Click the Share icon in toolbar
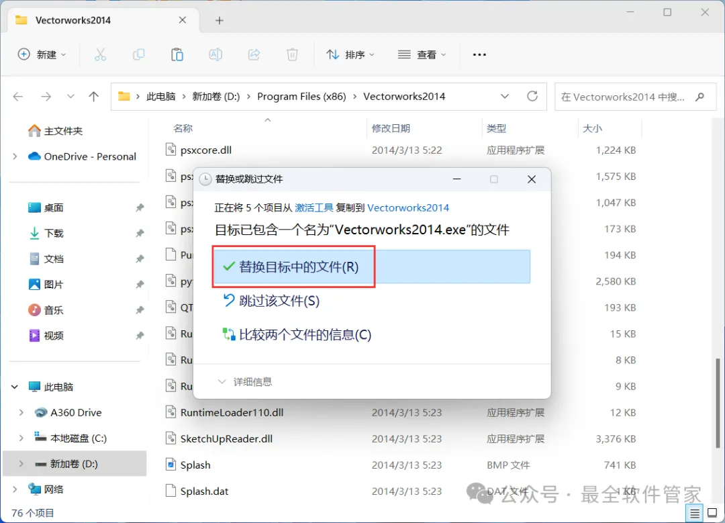The height and width of the screenshot is (523, 725). (254, 54)
